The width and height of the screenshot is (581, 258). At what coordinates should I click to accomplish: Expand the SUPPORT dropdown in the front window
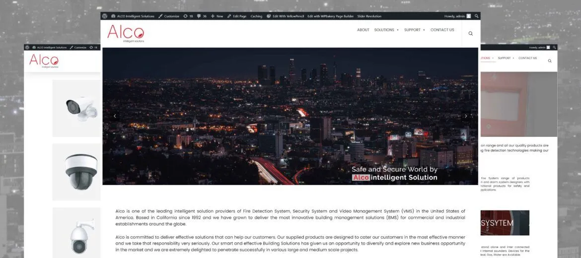(x=415, y=30)
